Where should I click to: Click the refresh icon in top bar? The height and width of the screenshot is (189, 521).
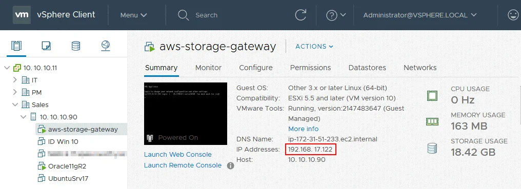pyautogui.click(x=300, y=15)
